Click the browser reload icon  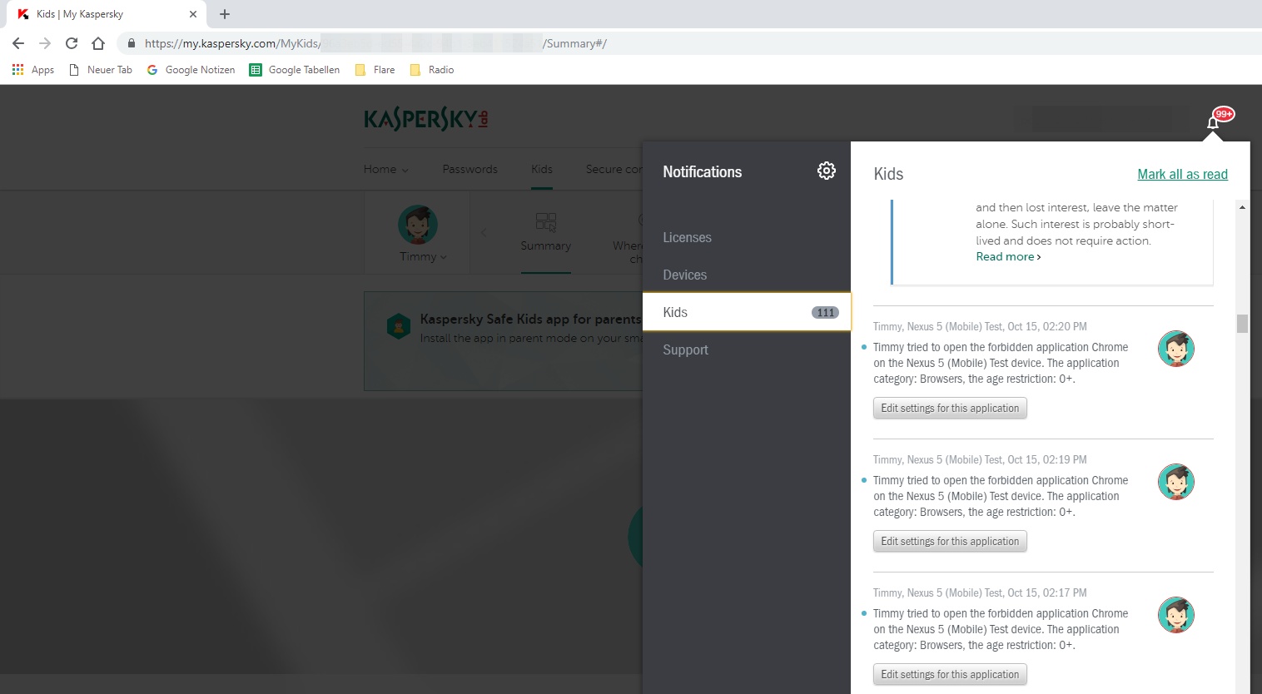[72, 43]
